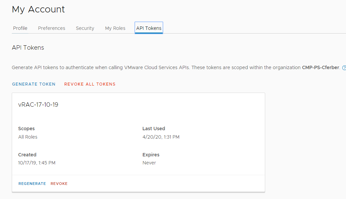Click the Created date 10/17/19
This screenshot has width=346, height=199.
pos(37,163)
